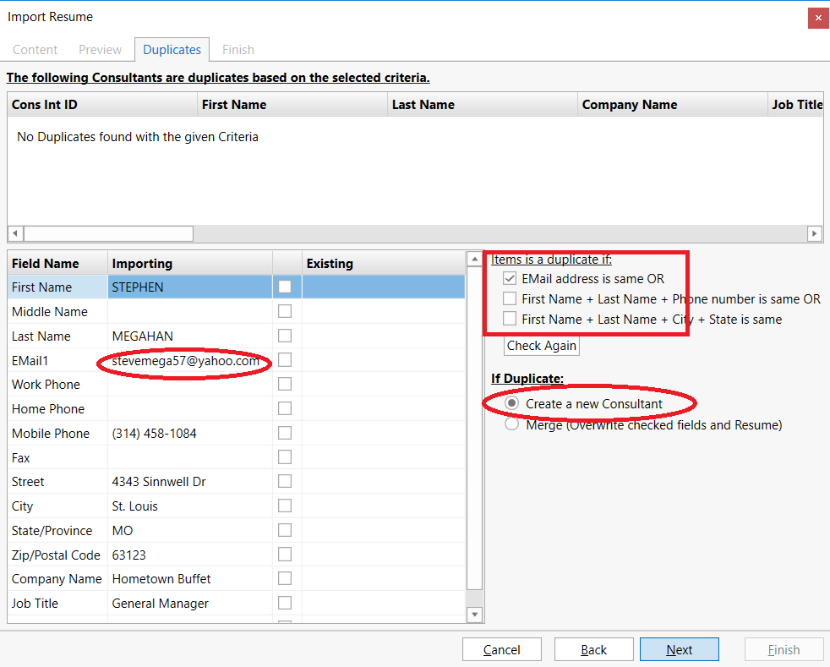Check the Company Name overwrite checkbox
Image resolution: width=830 pixels, height=667 pixels.
pos(285,578)
